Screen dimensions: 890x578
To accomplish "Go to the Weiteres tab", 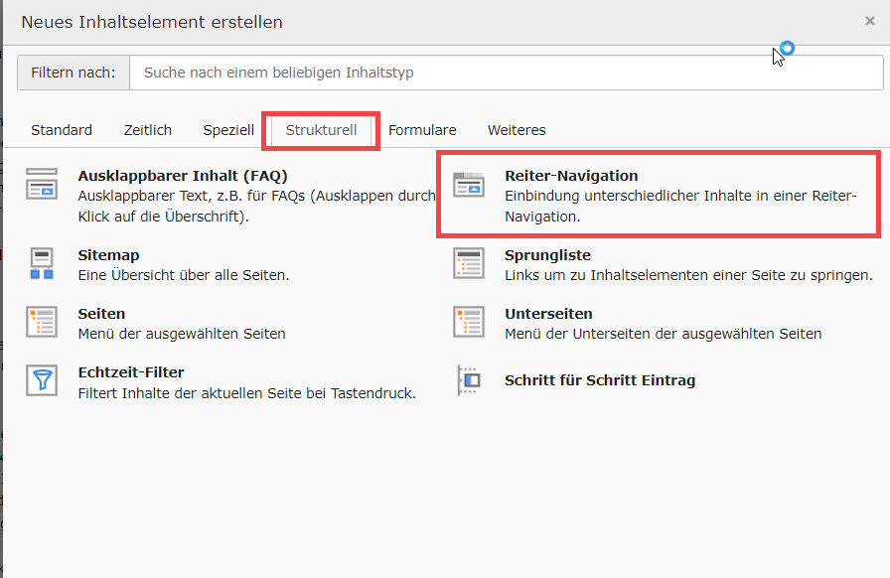I will click(517, 130).
